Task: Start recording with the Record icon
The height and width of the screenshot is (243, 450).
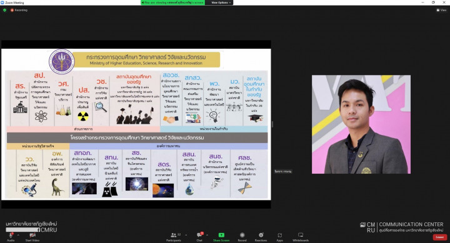Action: pos(242,237)
